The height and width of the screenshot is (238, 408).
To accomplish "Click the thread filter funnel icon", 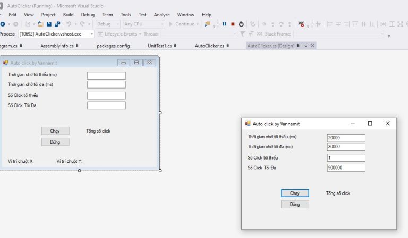I will [242, 34].
